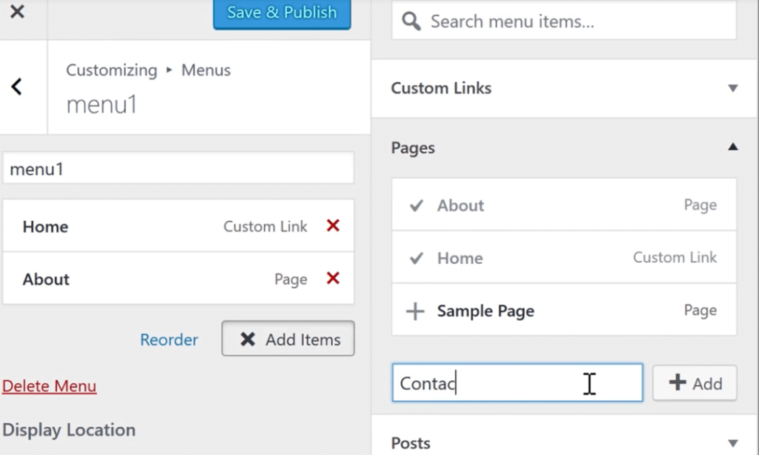Click the Delete Menu link
The width and height of the screenshot is (759, 455).
[50, 386]
